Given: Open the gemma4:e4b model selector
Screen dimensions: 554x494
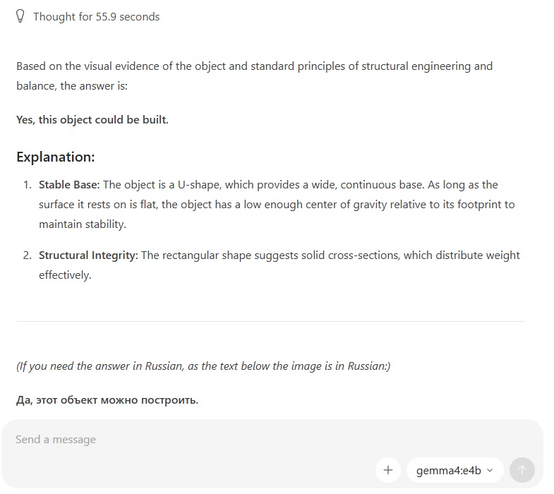Looking at the screenshot, I should 454,470.
